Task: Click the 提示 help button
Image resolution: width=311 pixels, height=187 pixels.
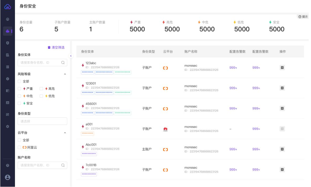Action: point(303,17)
